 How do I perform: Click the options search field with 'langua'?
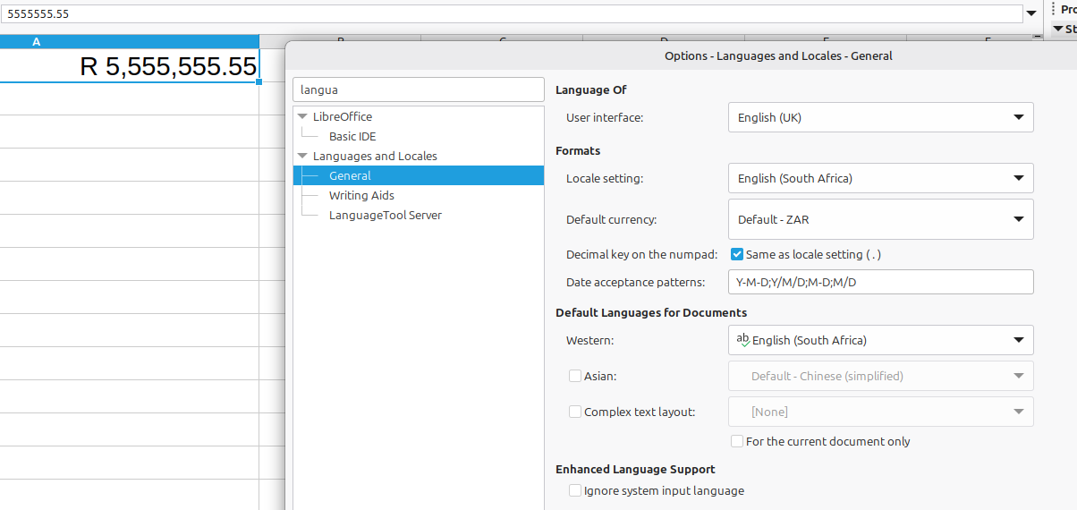tap(418, 89)
